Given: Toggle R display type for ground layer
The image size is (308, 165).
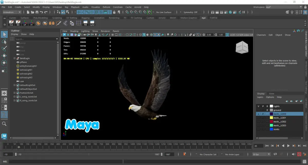Looking at the screenshot, I should 267,110.
